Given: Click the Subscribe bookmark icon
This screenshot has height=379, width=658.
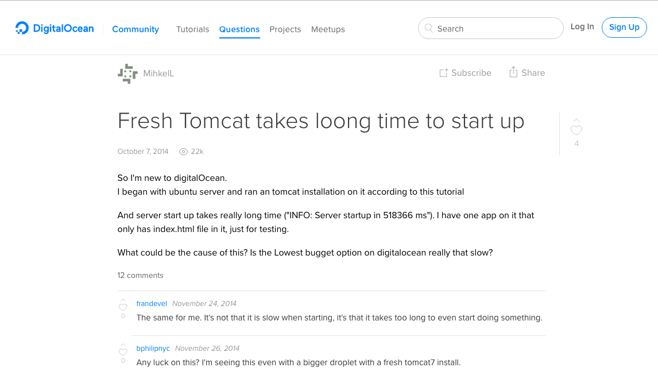Looking at the screenshot, I should click(x=444, y=72).
